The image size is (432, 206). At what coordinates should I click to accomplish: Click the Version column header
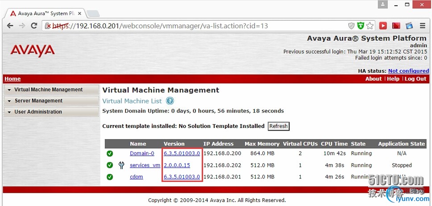coord(174,144)
